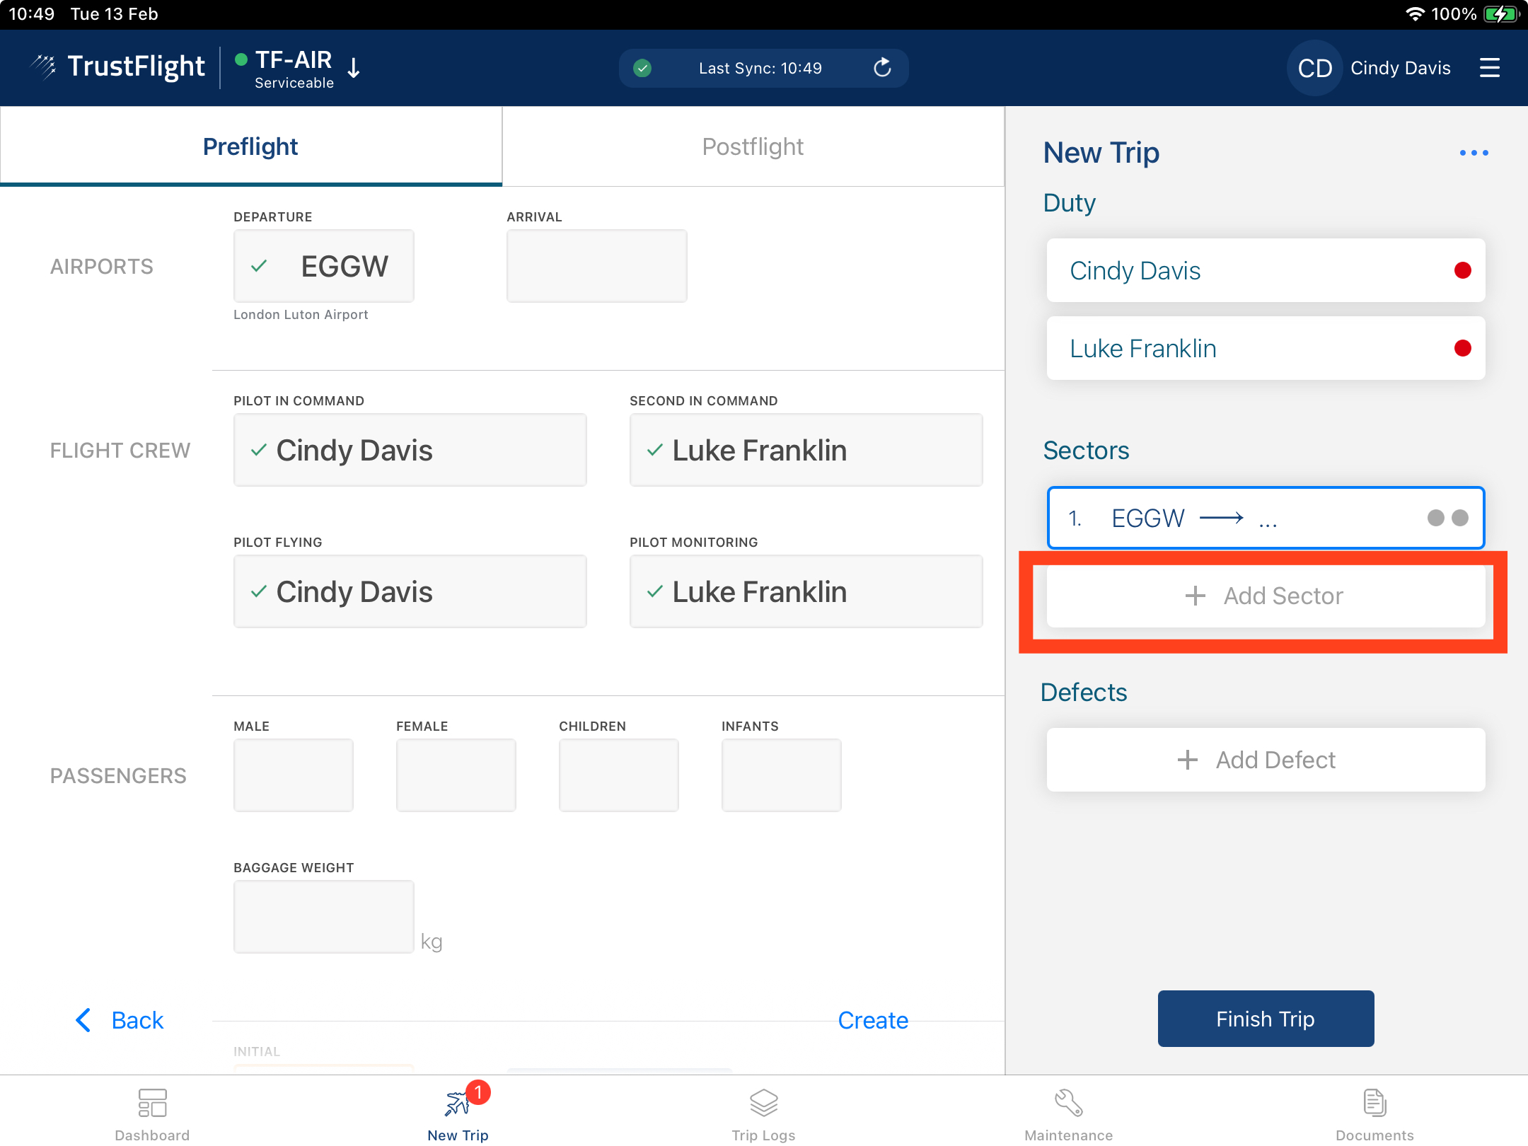
Task: Switch to the Postflight tab
Action: click(753, 146)
